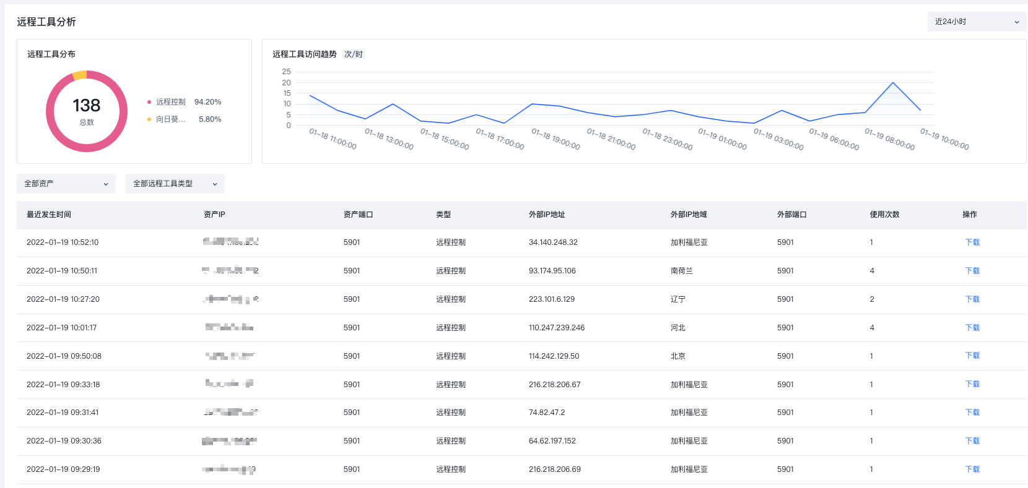This screenshot has height=488, width=1028.
Task: Select timestamp 2022-01-19 09:50:08
Action: 64,356
